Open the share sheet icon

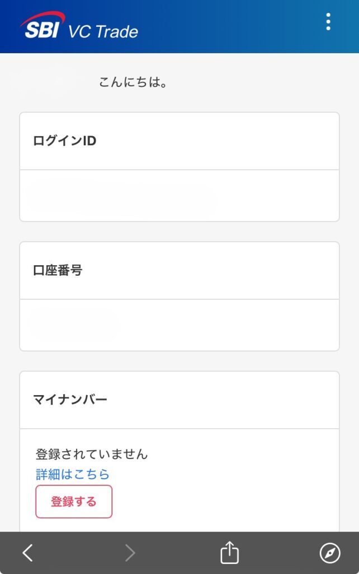click(229, 553)
